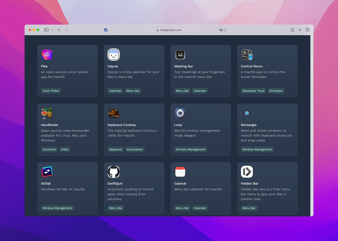Open the AltTab title link
The width and height of the screenshot is (338, 241).
(x=46, y=183)
